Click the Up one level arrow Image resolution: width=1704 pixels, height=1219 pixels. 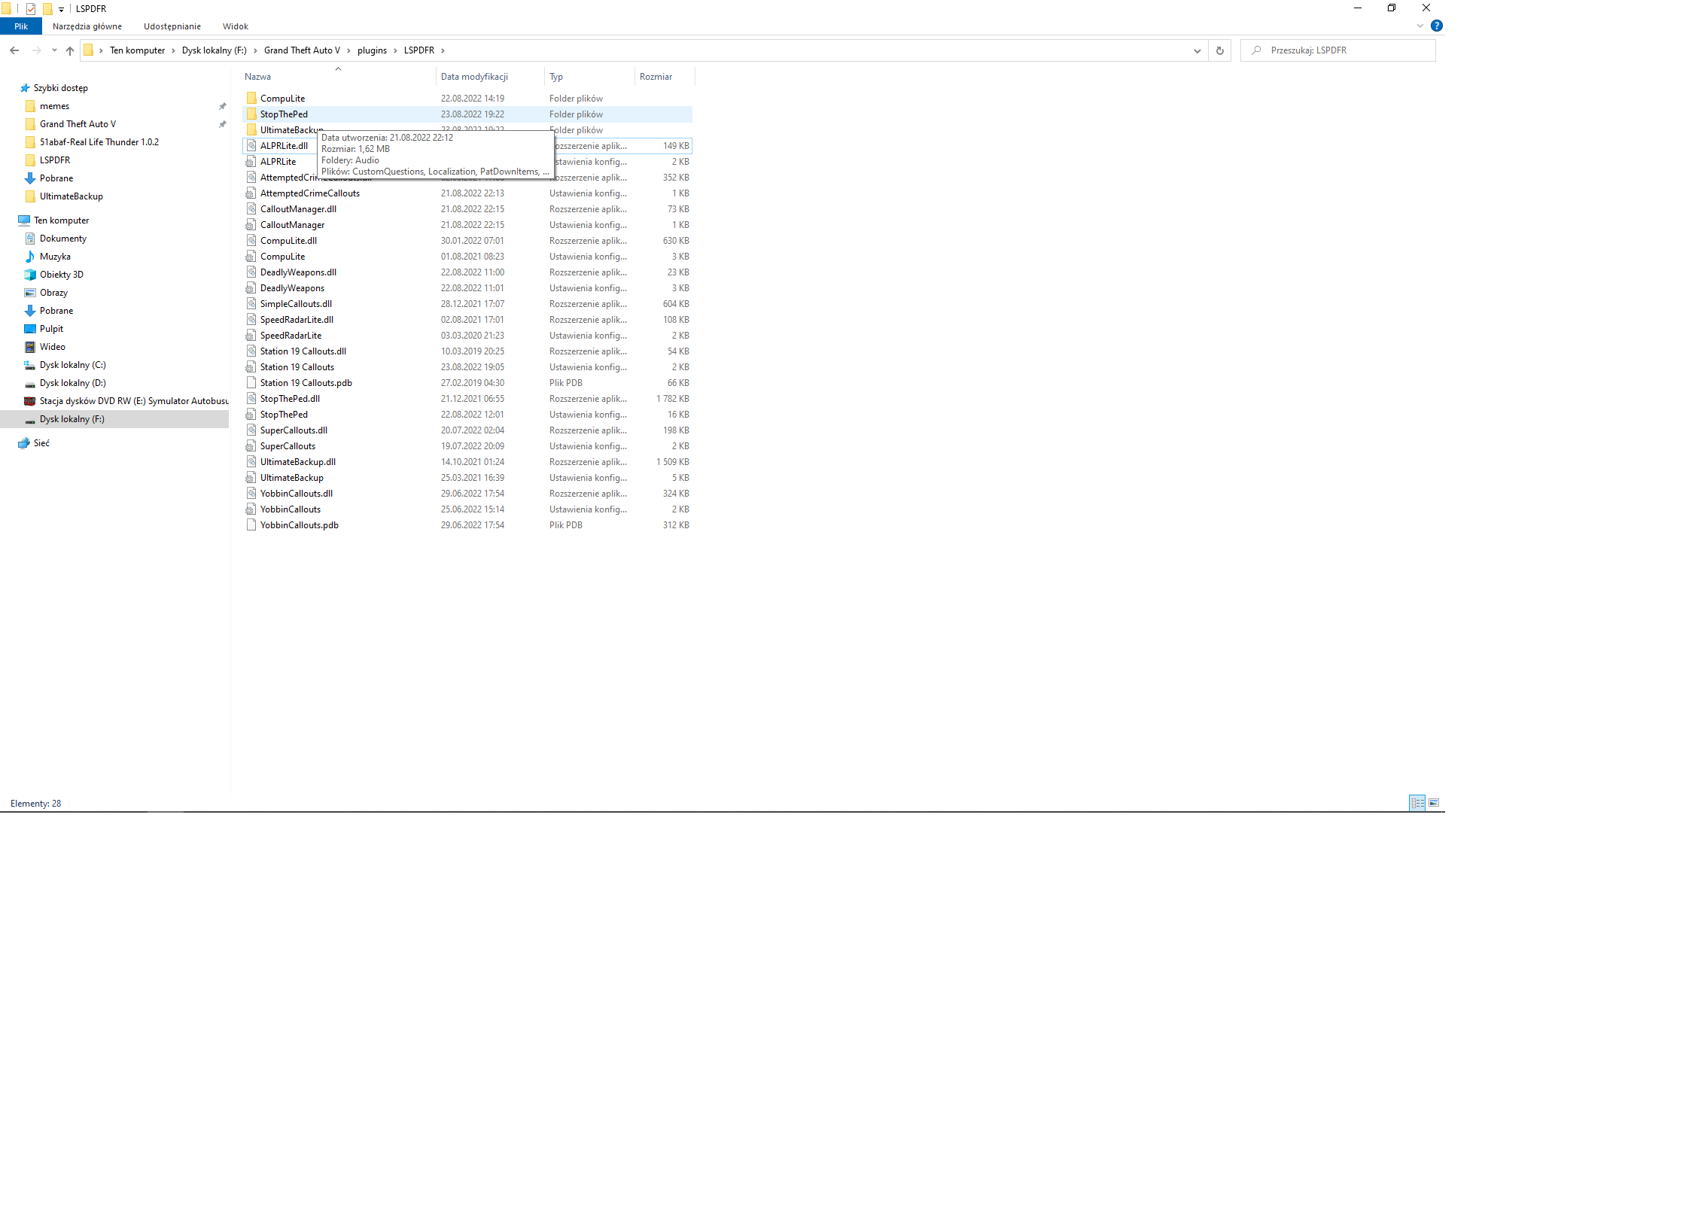pos(70,50)
